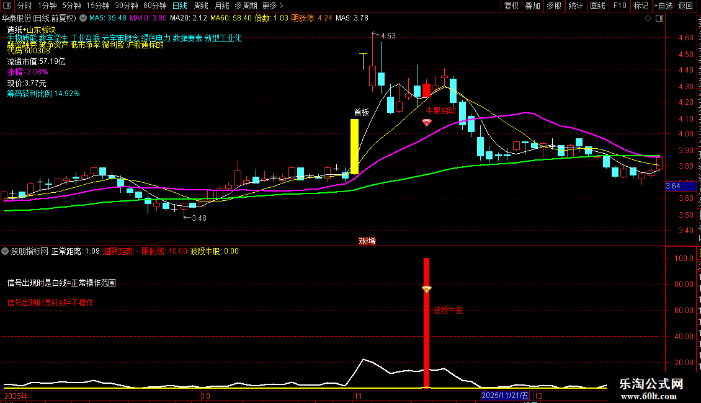
Task: Click the 明涨停: 4.24 value
Action: pos(311,19)
